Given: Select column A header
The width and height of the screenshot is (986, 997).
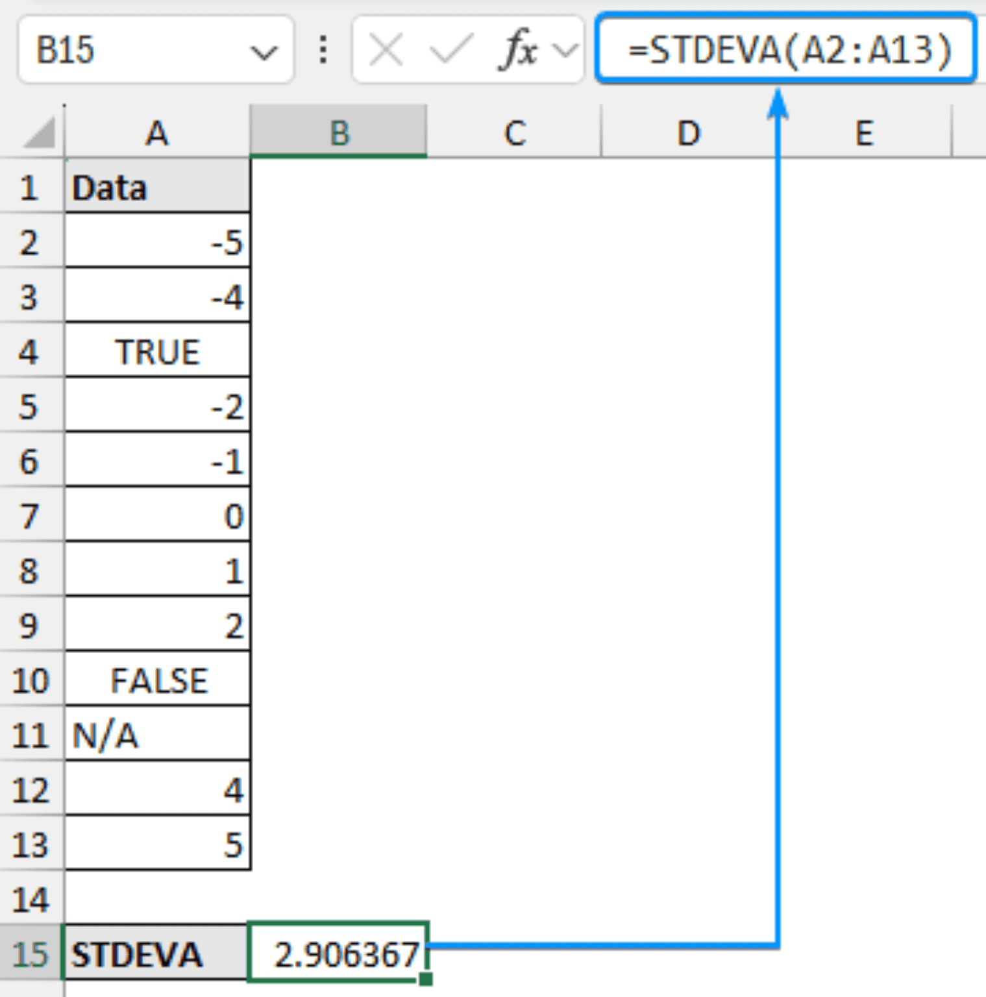Looking at the screenshot, I should point(156,133).
